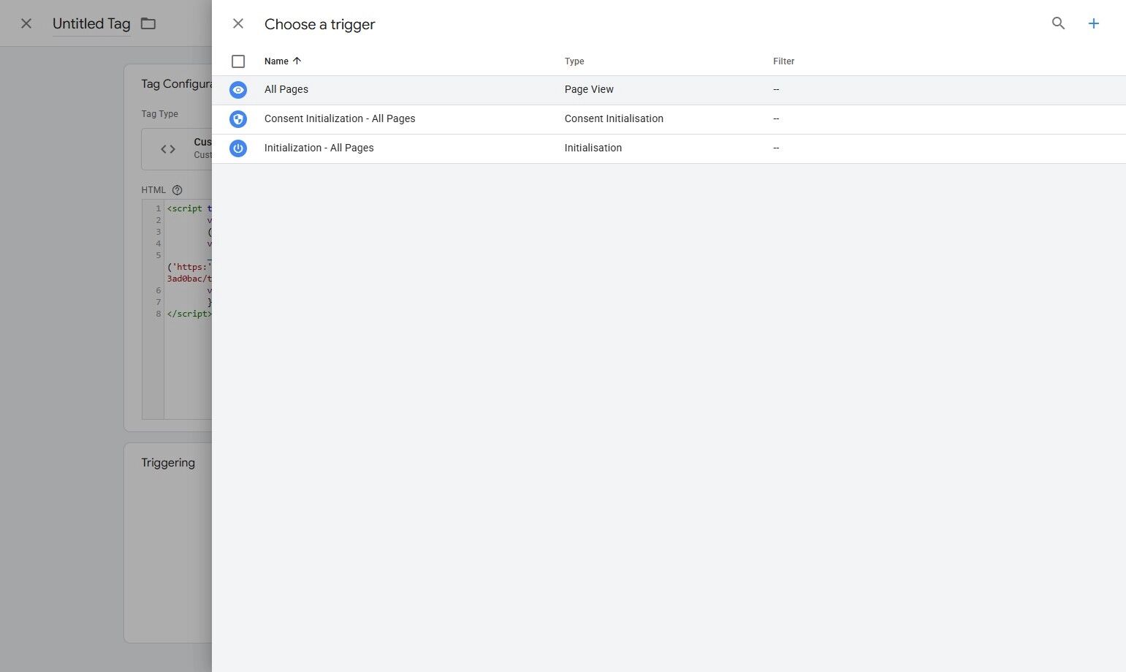Screen dimensions: 1126x672
Task: Open the trigger search
Action: 1058,23
